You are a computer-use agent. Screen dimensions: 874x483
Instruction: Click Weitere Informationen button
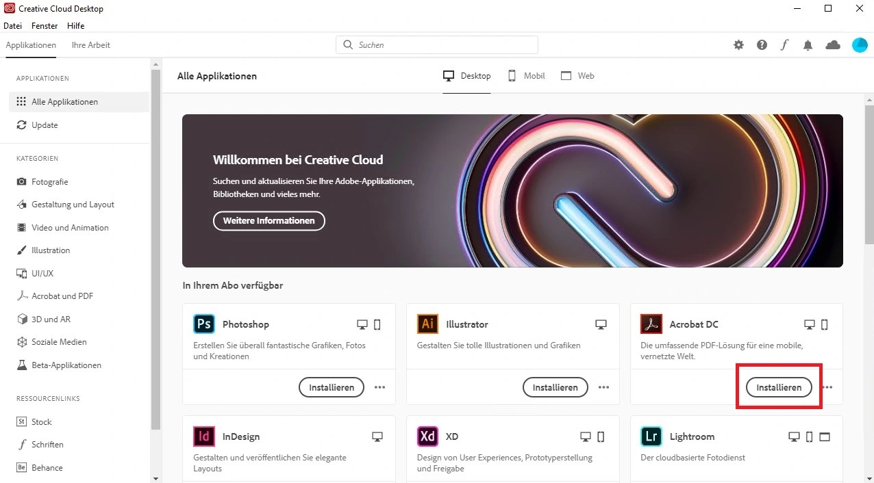[x=269, y=221]
